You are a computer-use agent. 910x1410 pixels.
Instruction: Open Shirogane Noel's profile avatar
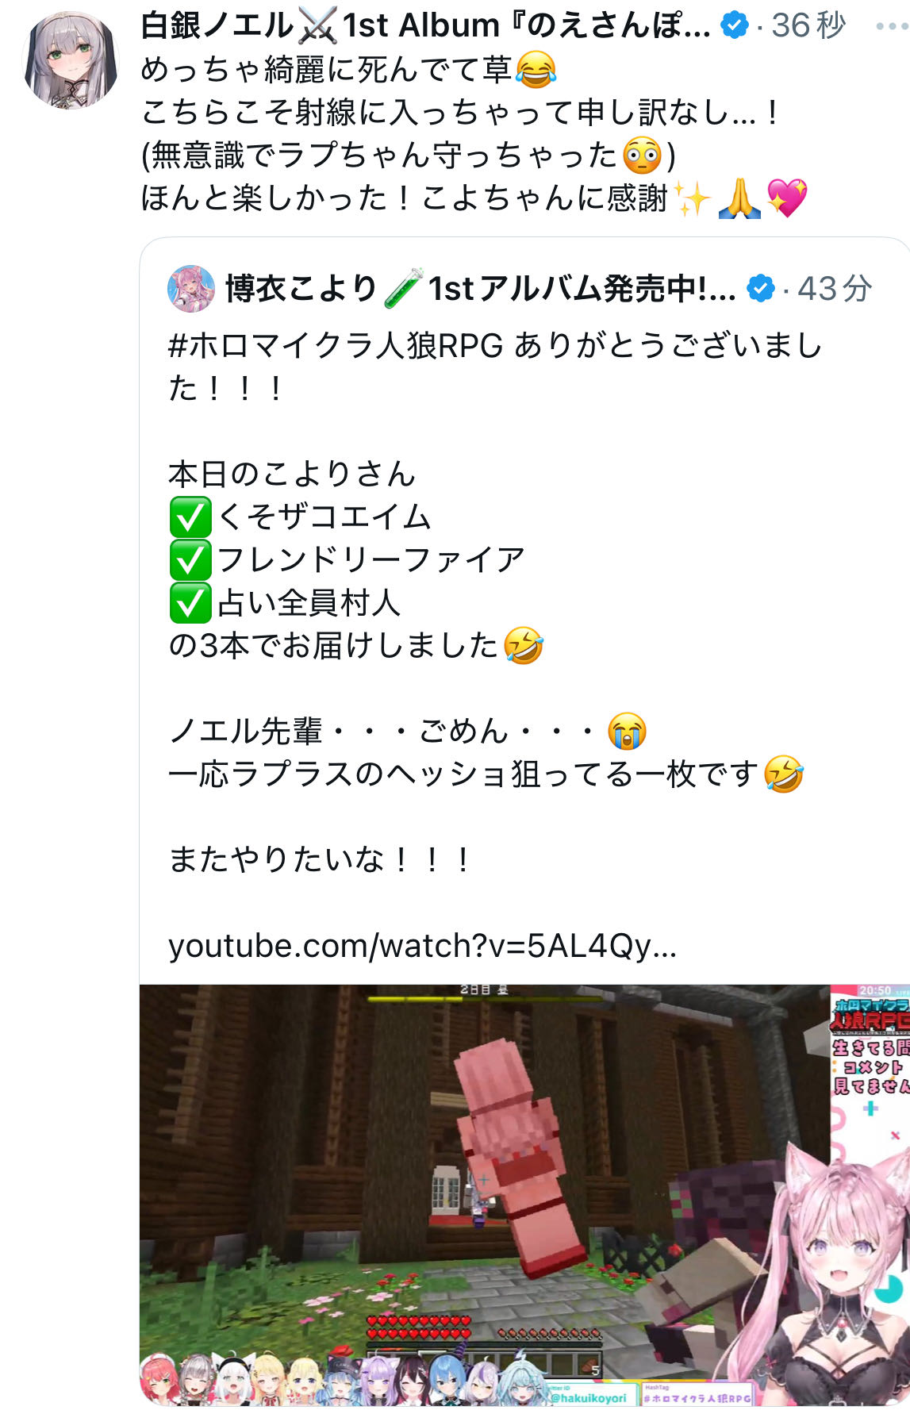[71, 60]
